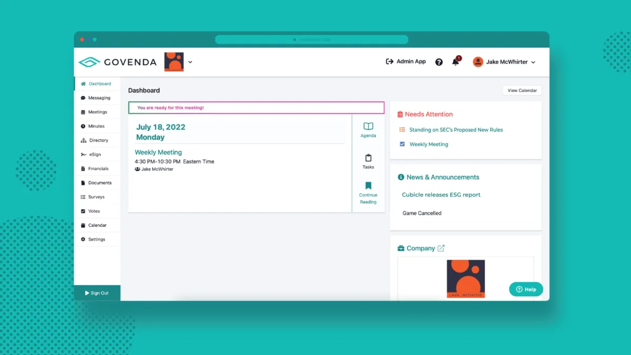Open Directory section

click(97, 140)
